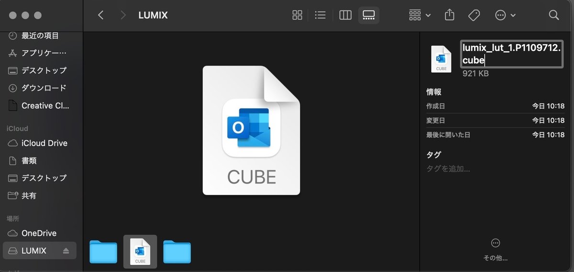Open iCloud Drive in sidebar
This screenshot has width=574, height=272.
coord(40,143)
